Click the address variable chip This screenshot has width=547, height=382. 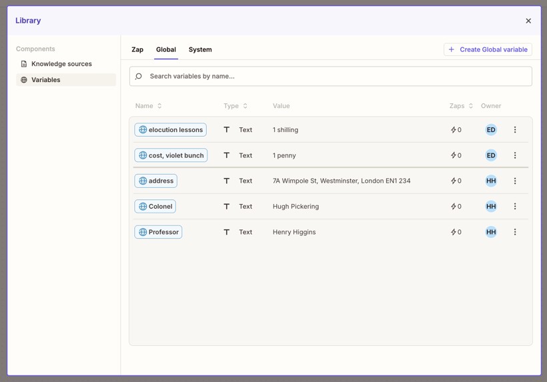click(156, 181)
